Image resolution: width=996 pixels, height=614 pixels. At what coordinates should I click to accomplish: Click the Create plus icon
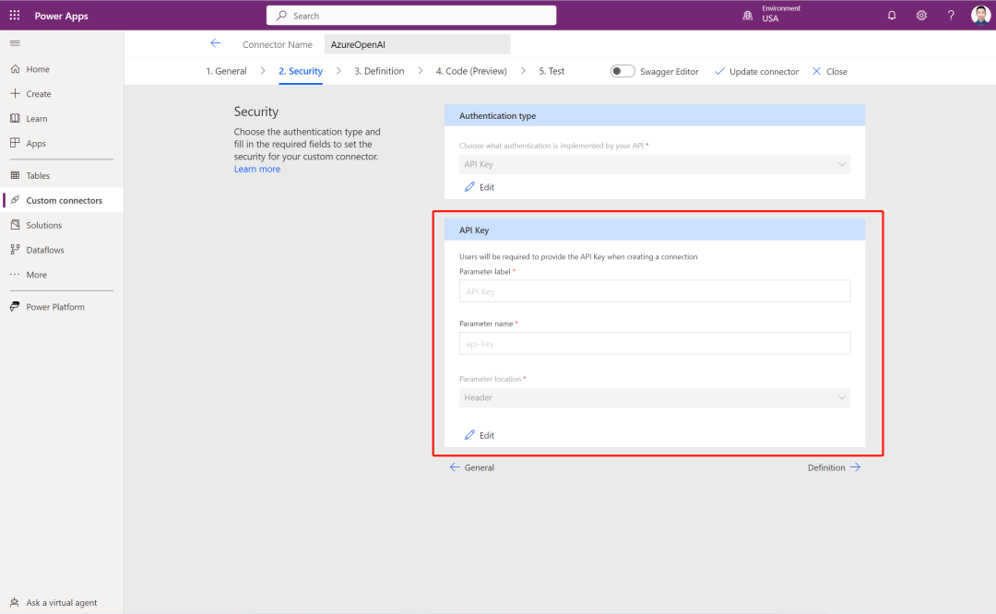point(16,93)
